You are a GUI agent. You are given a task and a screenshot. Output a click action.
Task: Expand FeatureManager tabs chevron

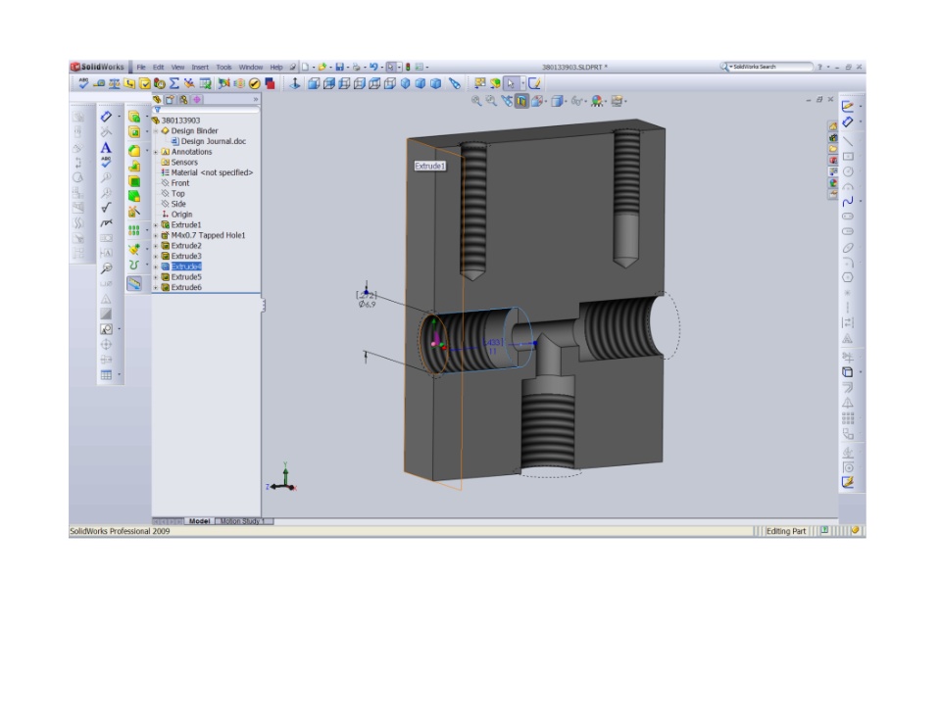click(256, 100)
